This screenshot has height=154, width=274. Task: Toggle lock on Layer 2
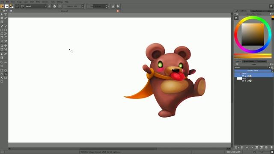click(x=245, y=76)
